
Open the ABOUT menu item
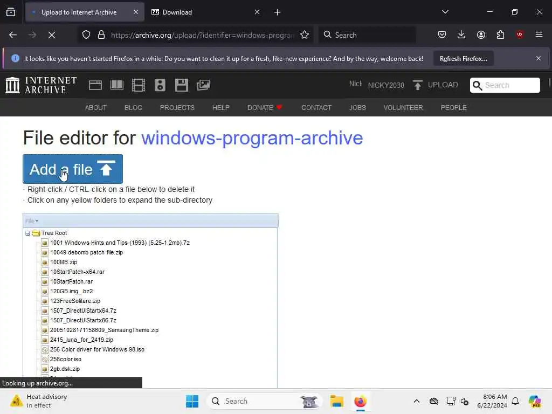(96, 108)
